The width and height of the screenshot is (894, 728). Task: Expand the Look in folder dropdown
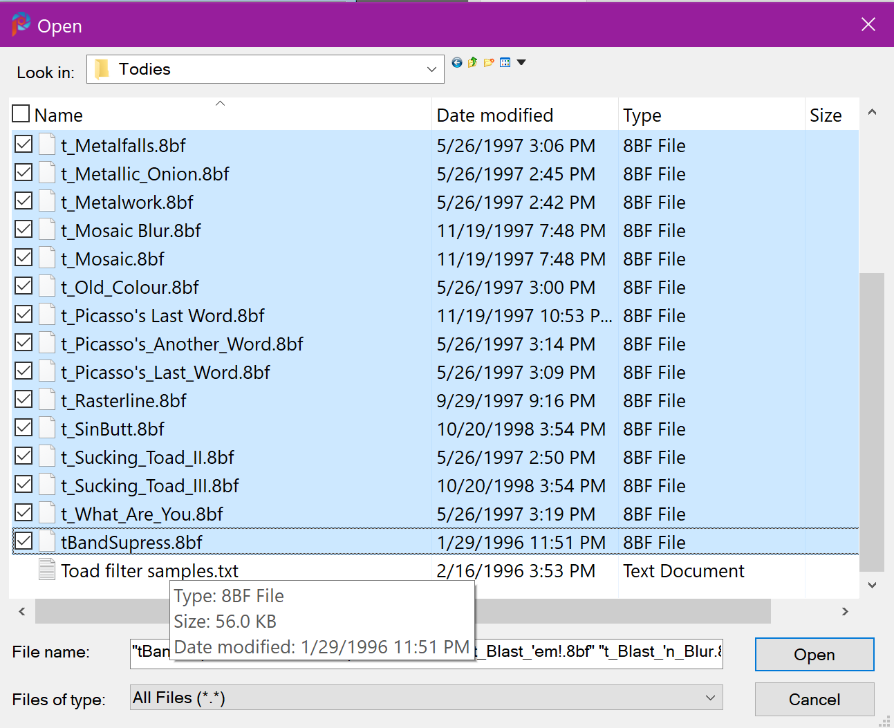pyautogui.click(x=431, y=69)
